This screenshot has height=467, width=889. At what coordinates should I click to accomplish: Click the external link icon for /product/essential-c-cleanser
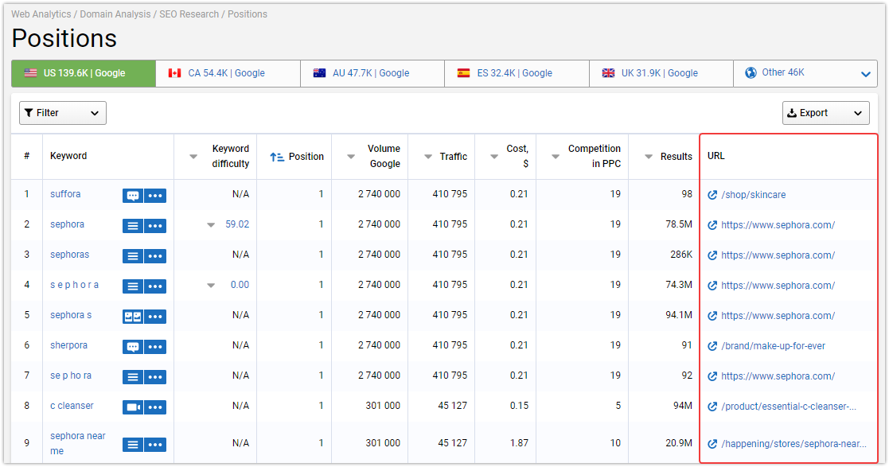(x=712, y=407)
